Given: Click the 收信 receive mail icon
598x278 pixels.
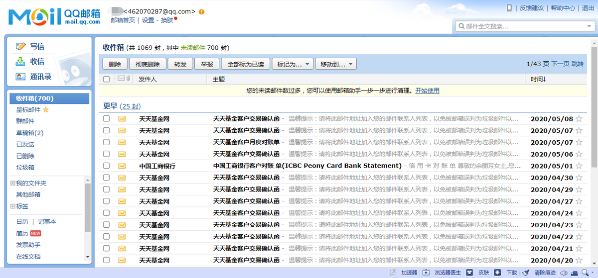Looking at the screenshot, I should click(x=20, y=61).
